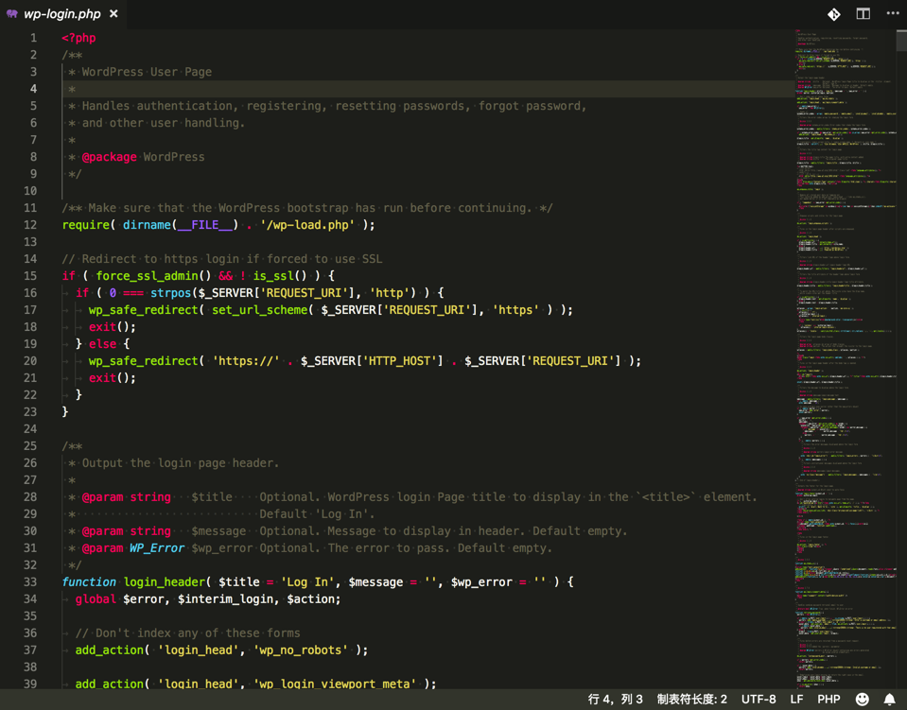Click '$interim_login' variable on line 34

point(225,599)
